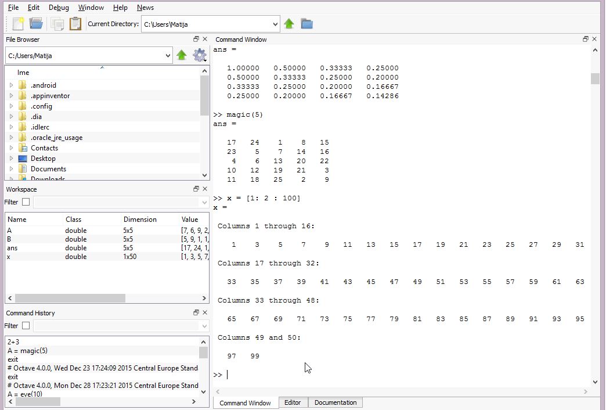Enable the Command History filter checkbox
Viewport: 606px width, 410px height.
tap(26, 326)
